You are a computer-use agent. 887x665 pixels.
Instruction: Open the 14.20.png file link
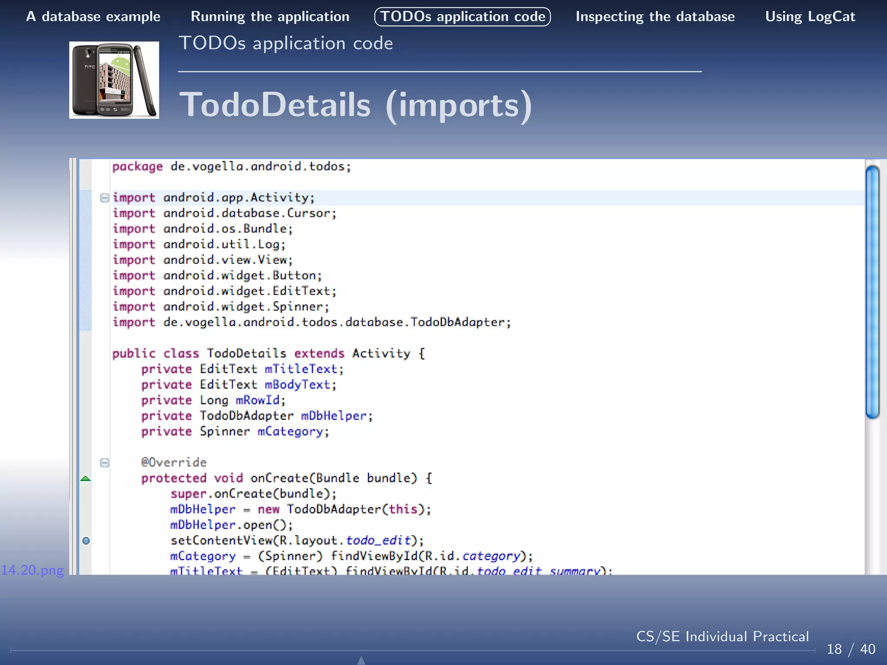(x=32, y=570)
